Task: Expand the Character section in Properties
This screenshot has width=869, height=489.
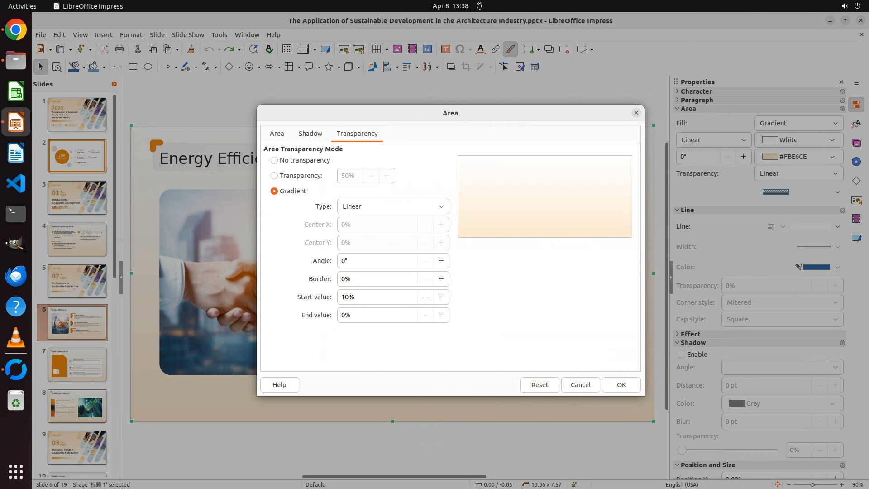Action: pyautogui.click(x=696, y=91)
